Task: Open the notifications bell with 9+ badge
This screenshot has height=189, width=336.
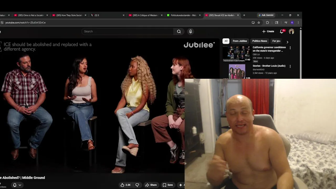Action: point(282,31)
